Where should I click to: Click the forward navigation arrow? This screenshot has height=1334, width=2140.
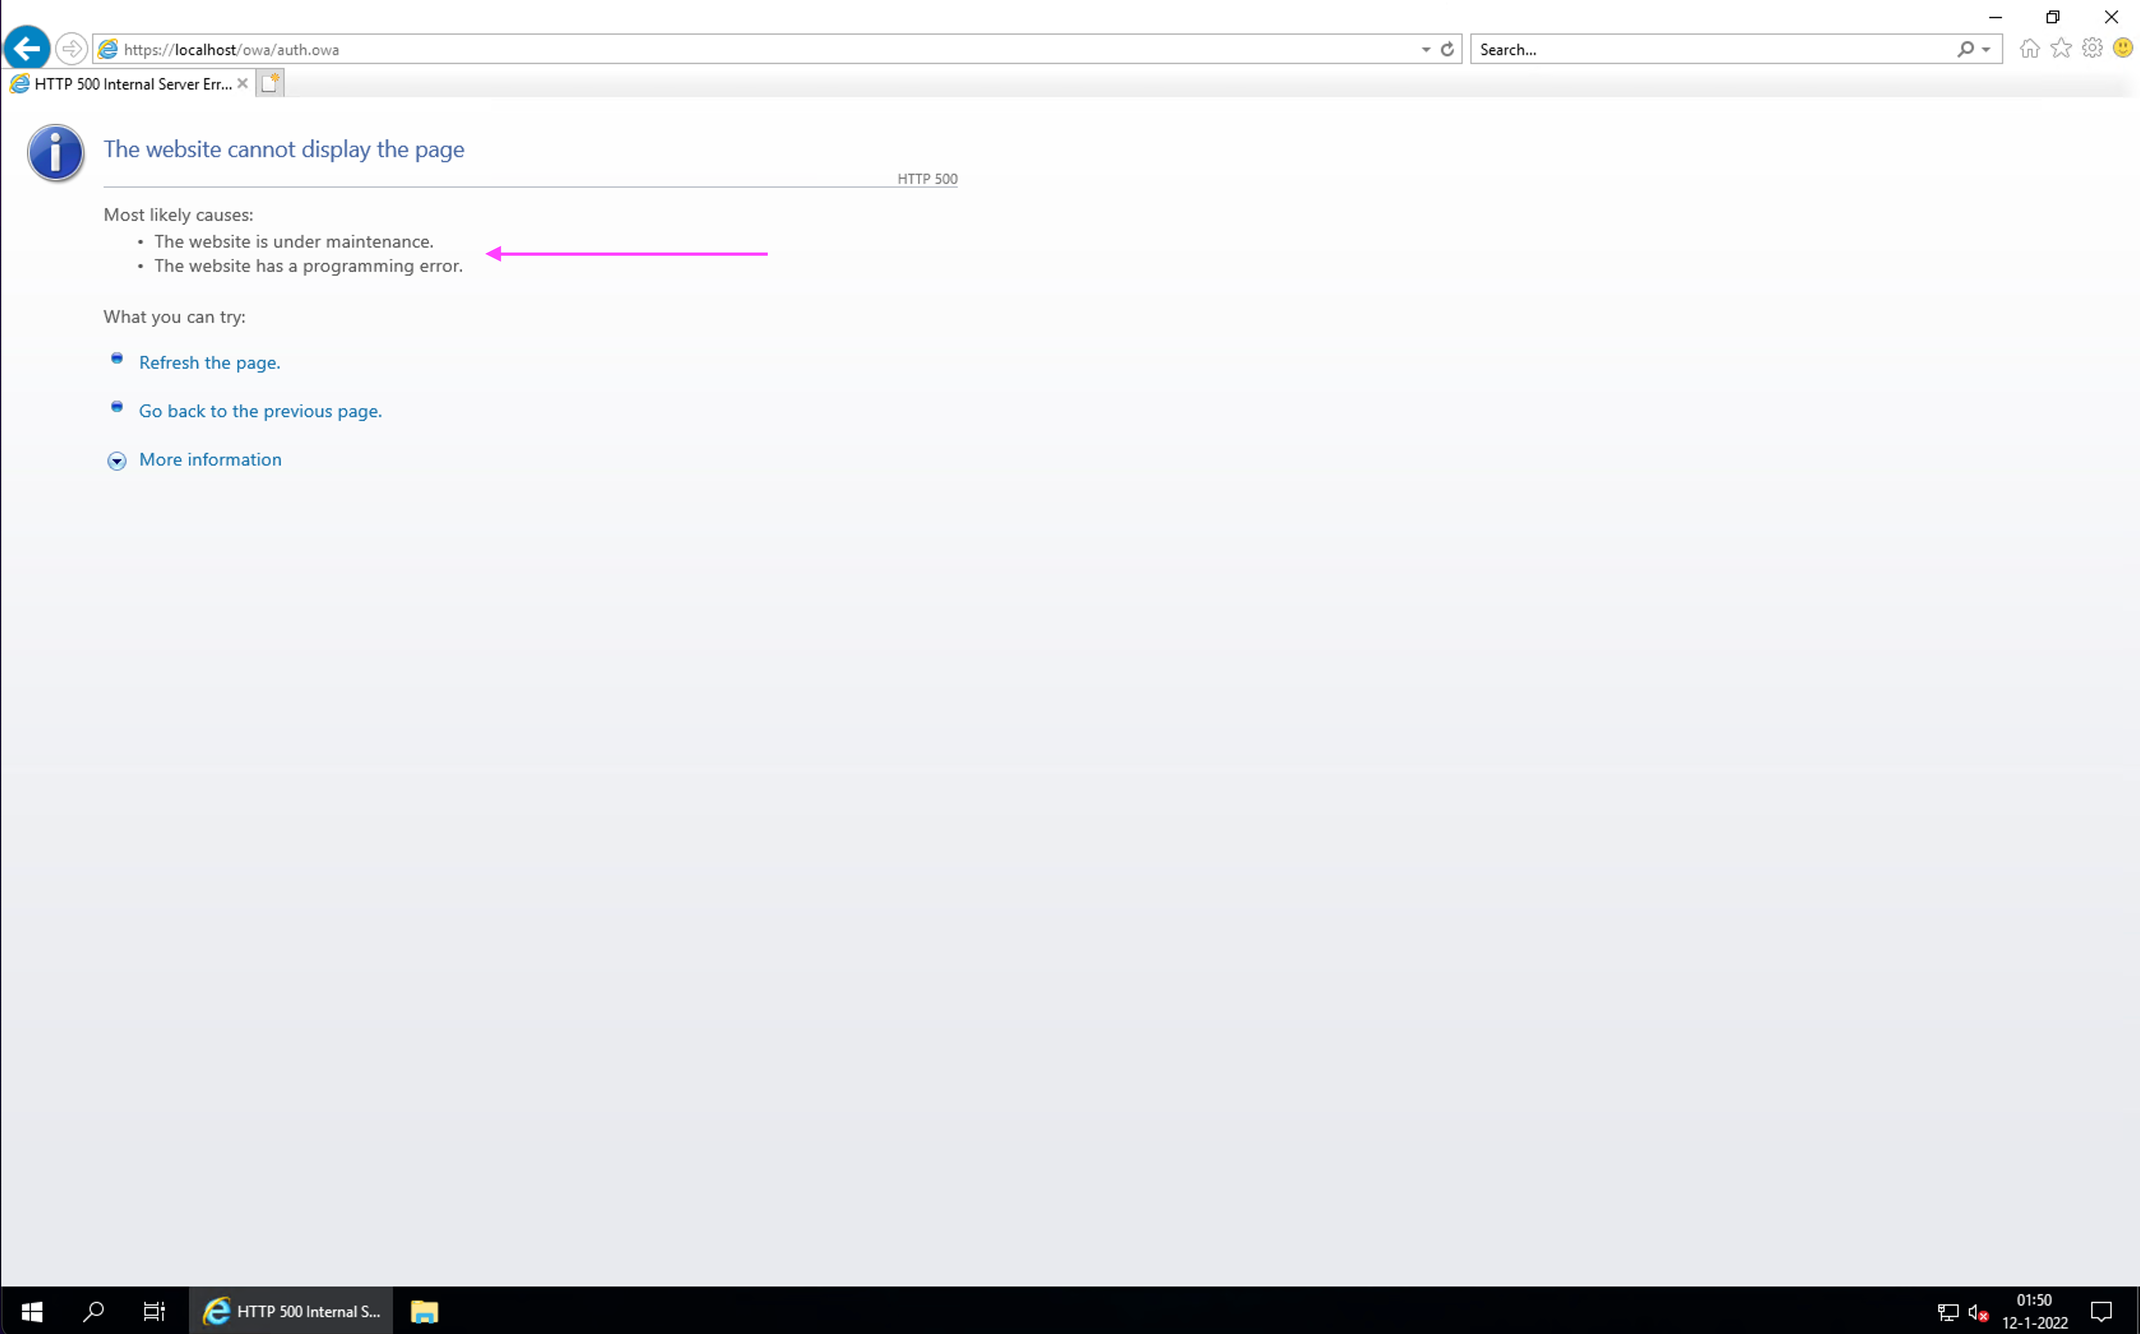71,48
